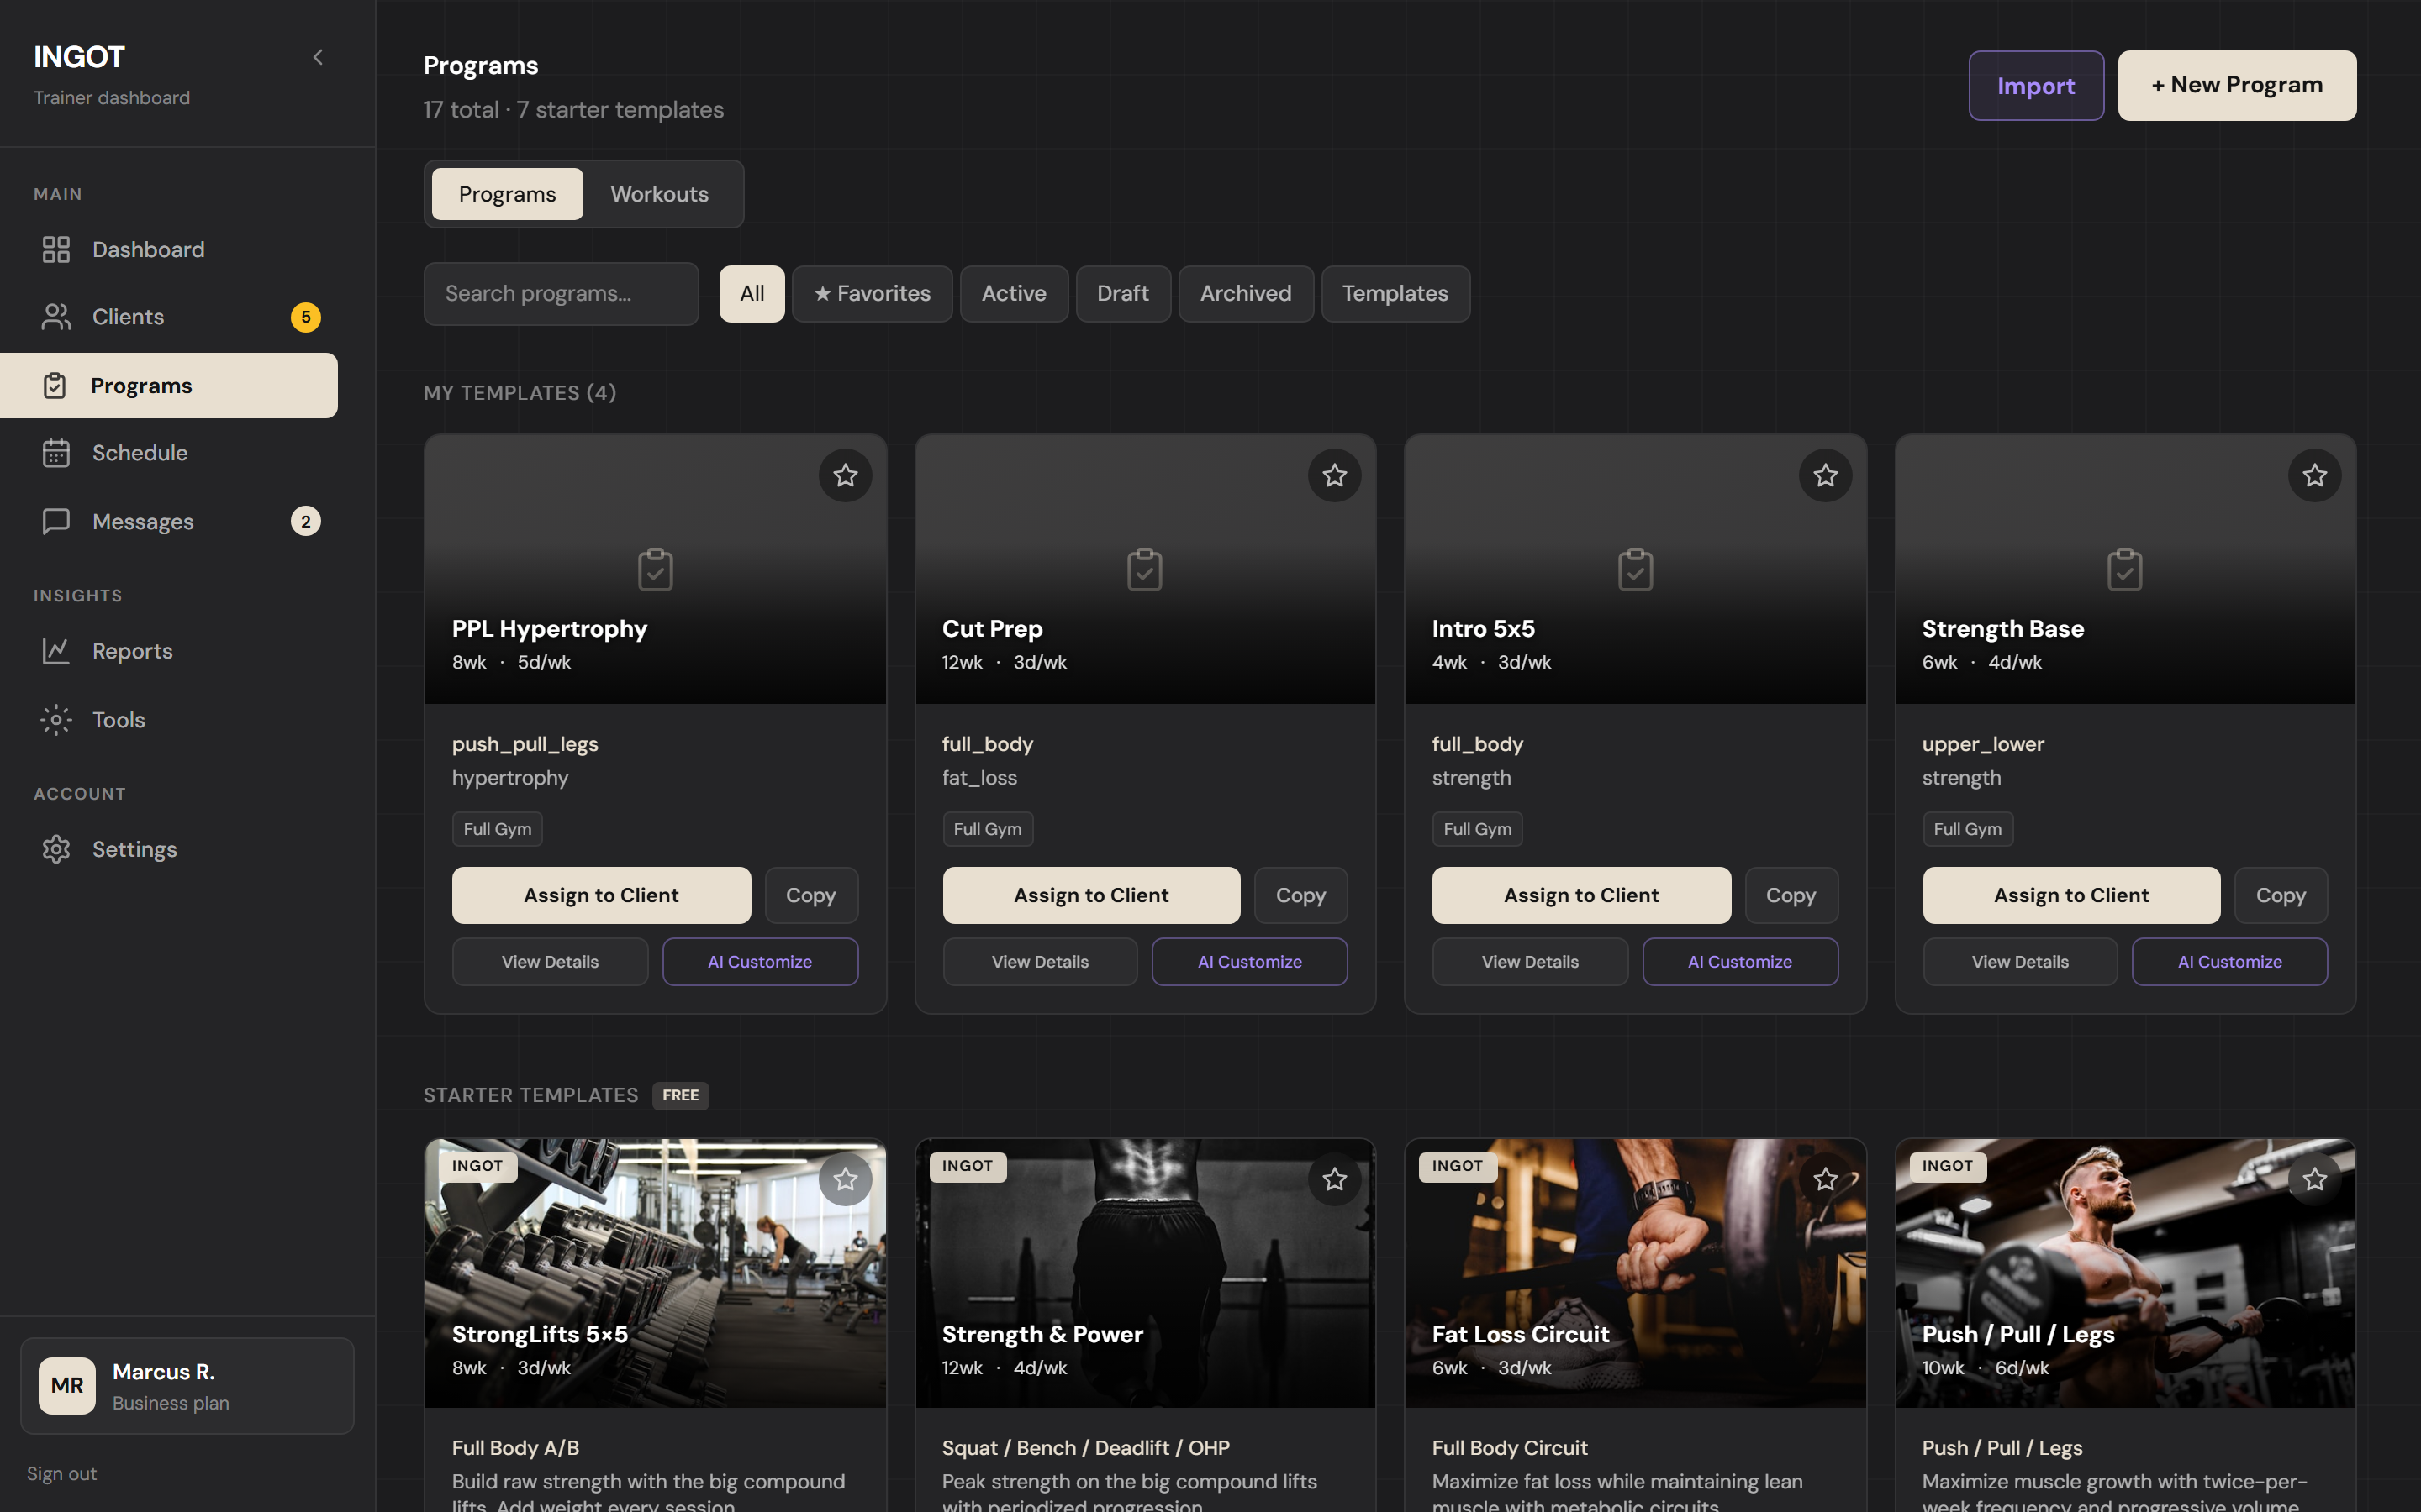Viewport: 2421px width, 1512px height.
Task: Filter programs by Draft
Action: 1122,293
